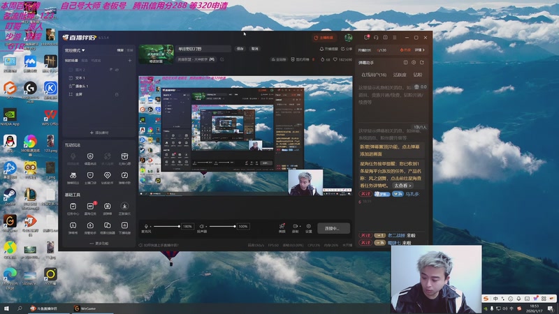Image resolution: width=559 pixels, height=314 pixels.
Task: Open the binoculars 弹幕玩法 tool
Action: click(x=73, y=178)
